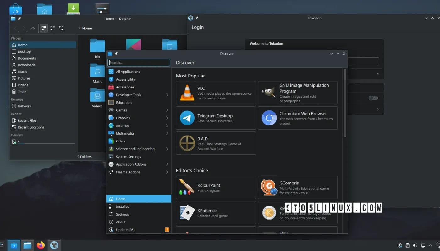Open Telegram Desktop app entry
This screenshot has width=440, height=251.
pos(216,118)
